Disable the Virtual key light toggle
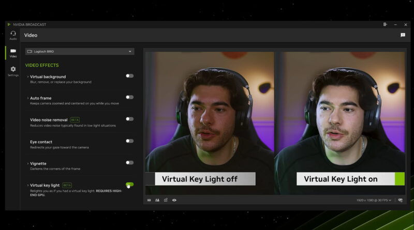 click(x=130, y=185)
